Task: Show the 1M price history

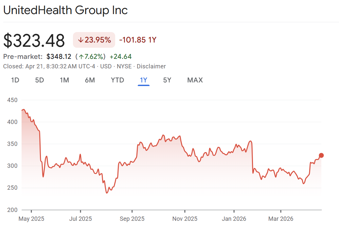Action: point(64,80)
